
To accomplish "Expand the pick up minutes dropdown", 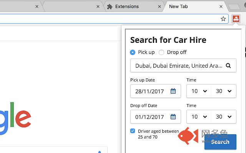I will (x=224, y=91).
